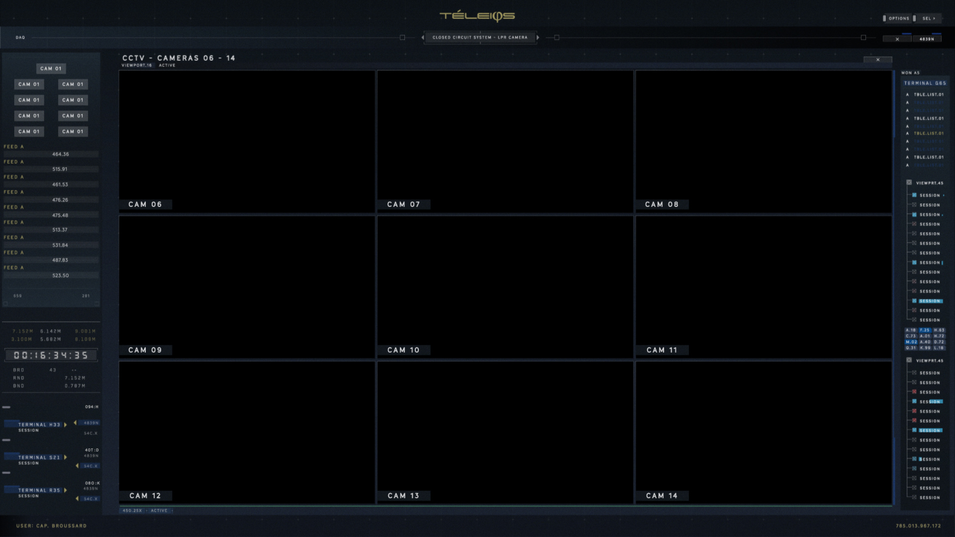Click the TÉLEIOS logo
The image size is (955, 537).
477,16
